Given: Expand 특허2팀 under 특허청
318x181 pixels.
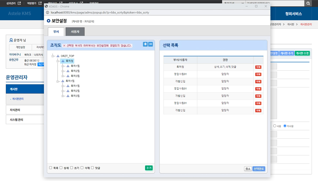Looking at the screenshot, I should coord(63,71).
